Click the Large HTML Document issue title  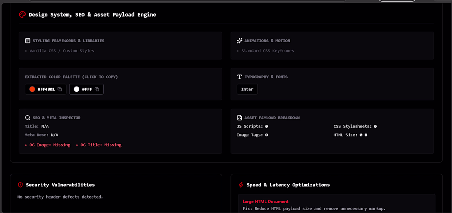pyautogui.click(x=265, y=202)
